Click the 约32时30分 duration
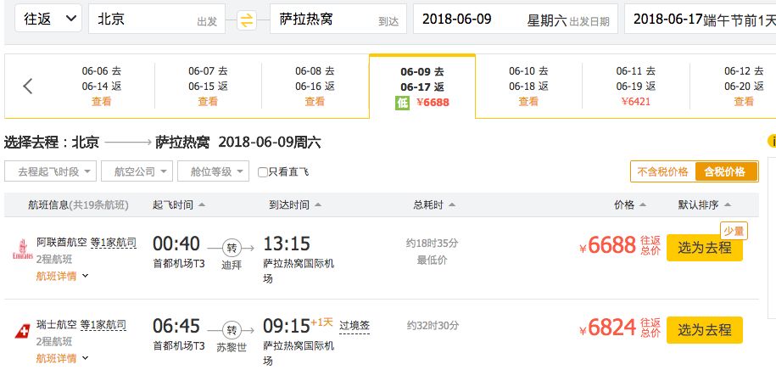 click(433, 326)
